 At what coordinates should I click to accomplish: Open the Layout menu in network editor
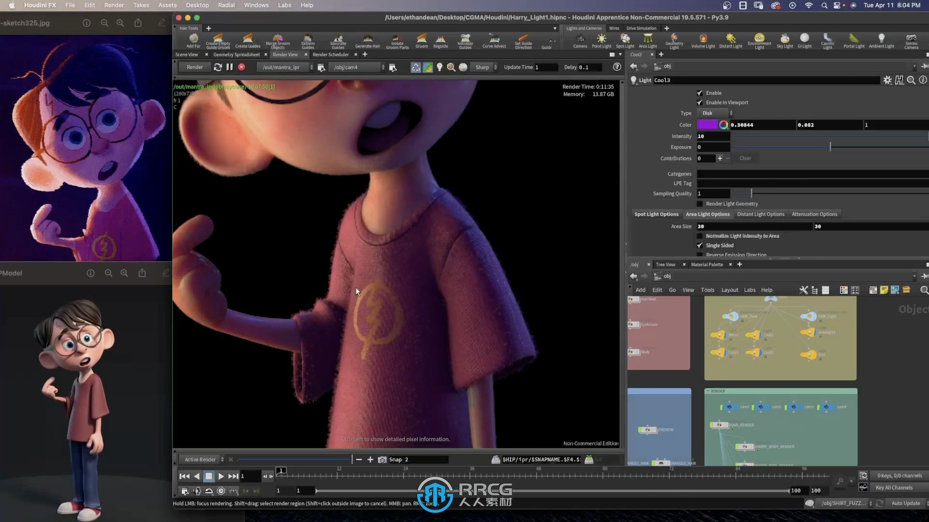[730, 290]
